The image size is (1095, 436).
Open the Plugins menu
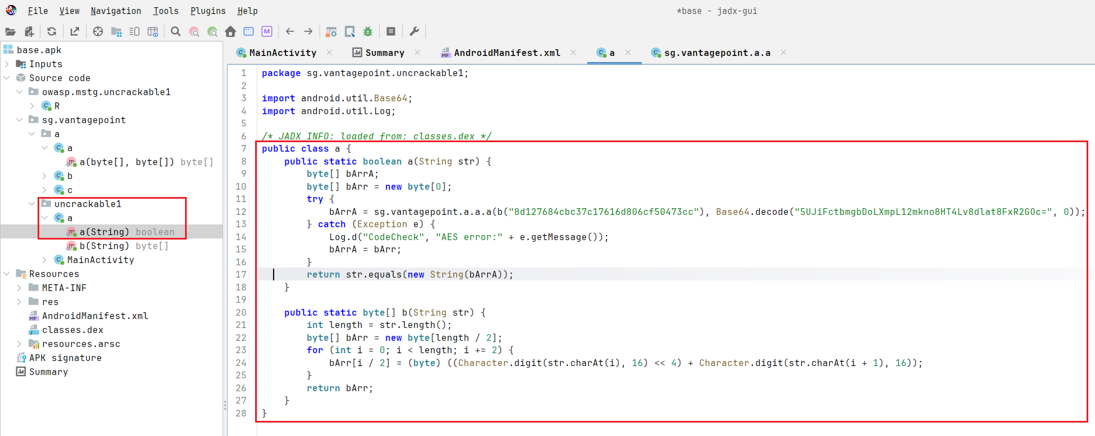pos(208,11)
